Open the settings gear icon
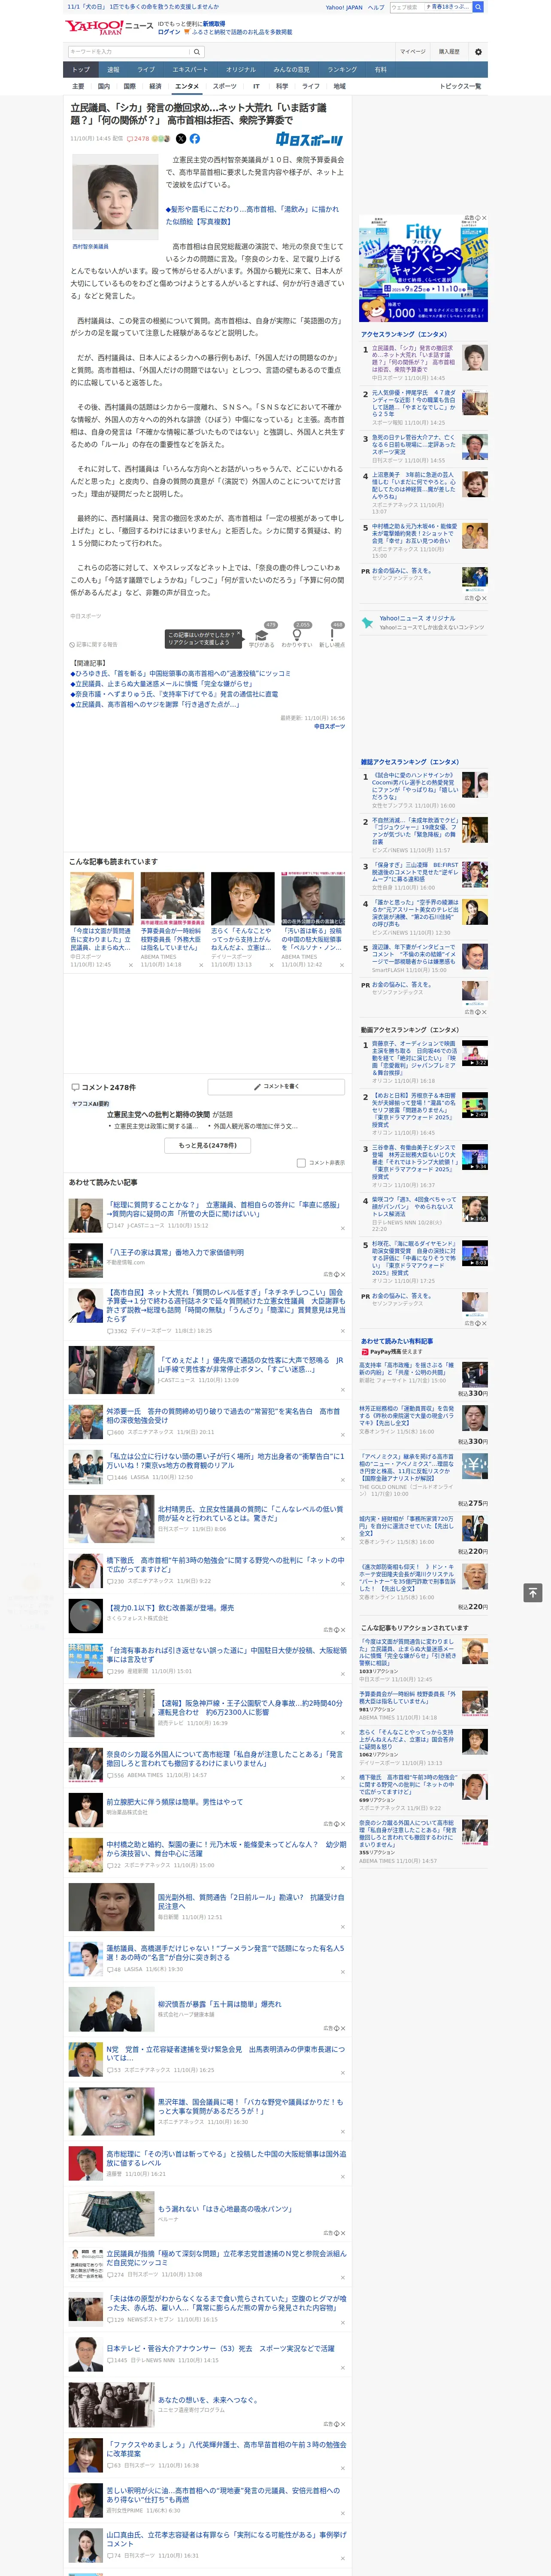The height and width of the screenshot is (2576, 551). click(x=478, y=52)
